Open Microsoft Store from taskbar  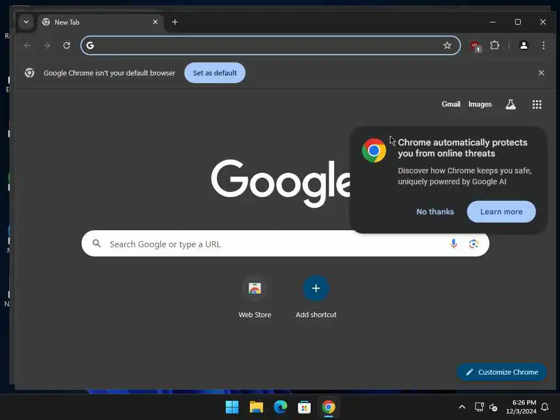click(x=304, y=407)
